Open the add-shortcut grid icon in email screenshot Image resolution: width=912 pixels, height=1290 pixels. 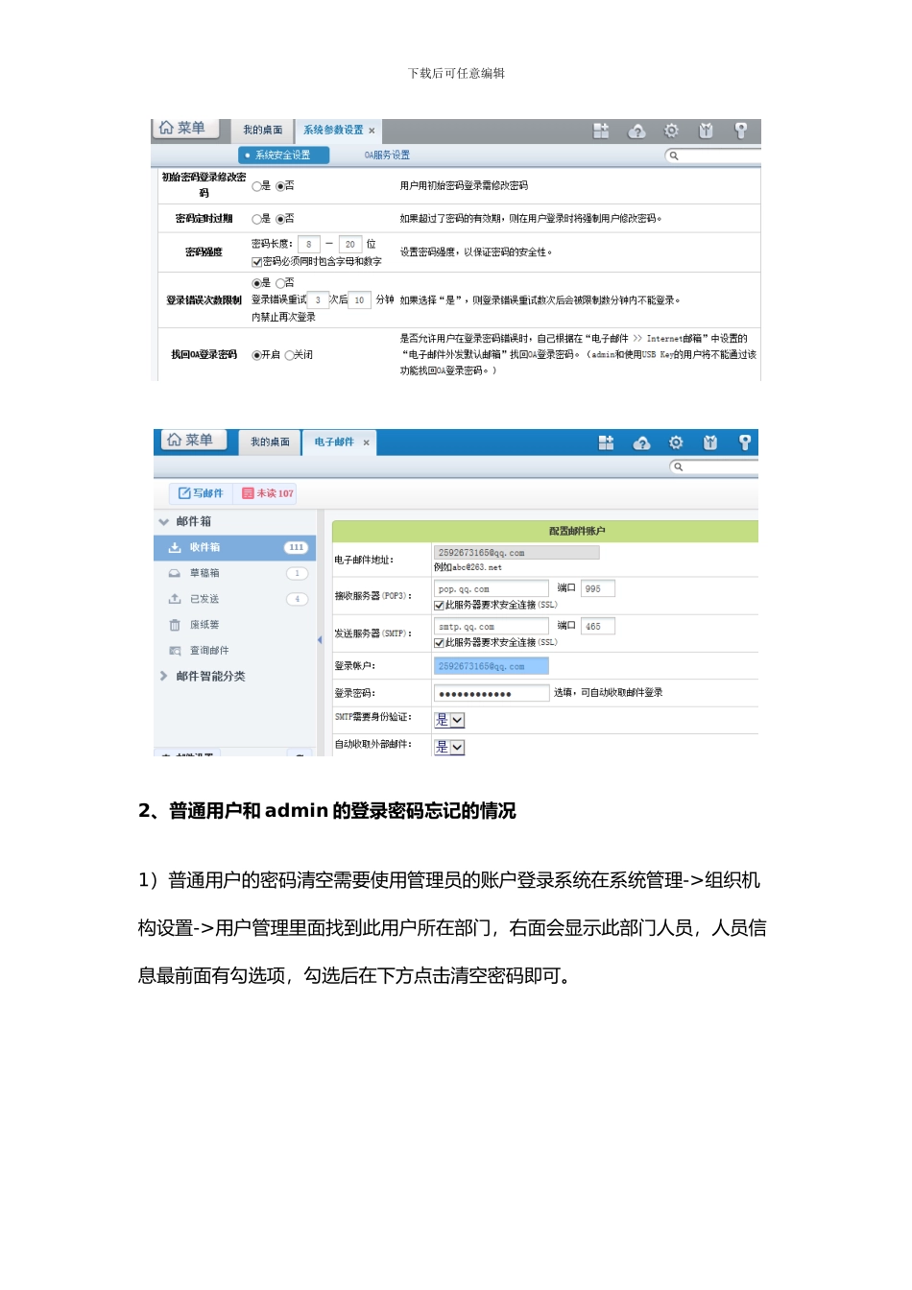coord(606,442)
